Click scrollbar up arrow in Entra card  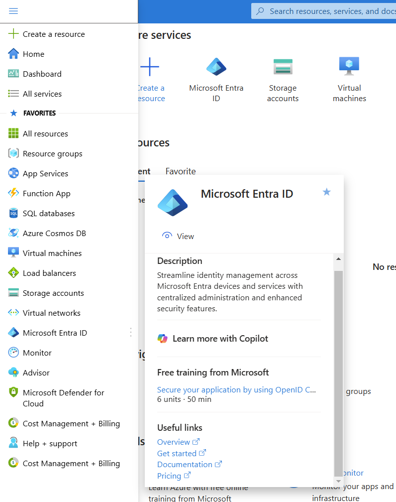pos(338,258)
